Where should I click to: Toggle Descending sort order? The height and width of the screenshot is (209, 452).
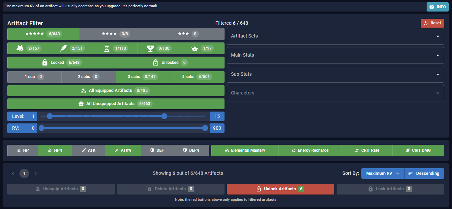[424, 173]
